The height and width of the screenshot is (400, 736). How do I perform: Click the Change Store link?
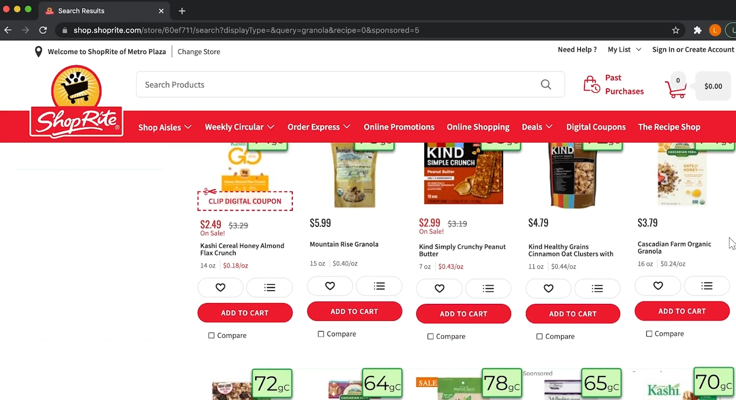pos(199,52)
